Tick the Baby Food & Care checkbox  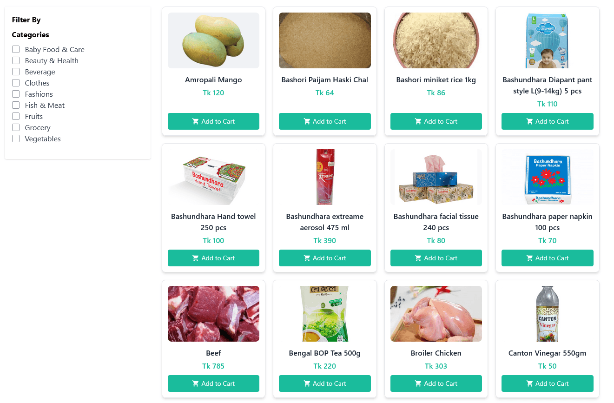coord(16,49)
